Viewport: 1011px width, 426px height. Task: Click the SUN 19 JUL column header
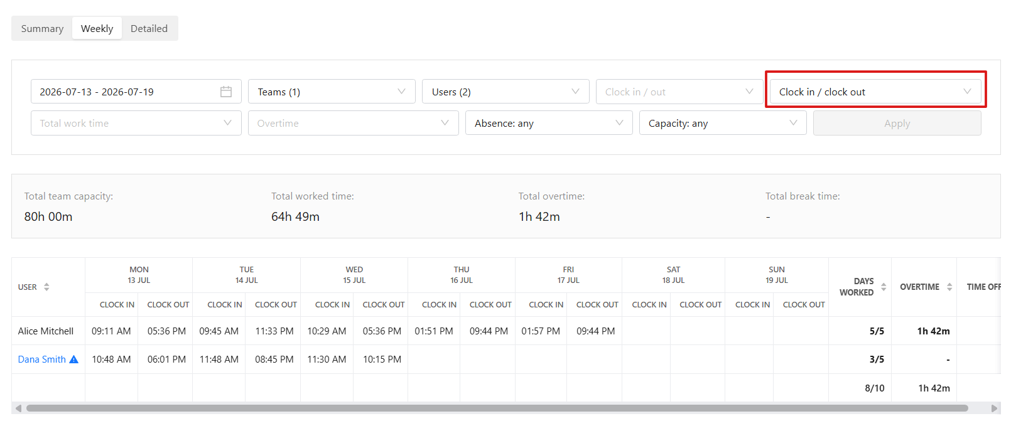pos(777,275)
